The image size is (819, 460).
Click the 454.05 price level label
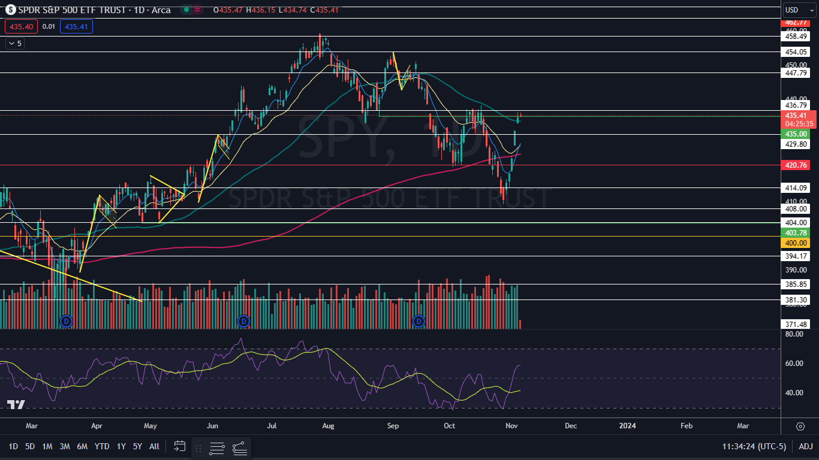pos(797,52)
